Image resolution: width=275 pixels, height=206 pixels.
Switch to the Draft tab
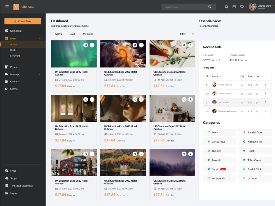click(72, 34)
